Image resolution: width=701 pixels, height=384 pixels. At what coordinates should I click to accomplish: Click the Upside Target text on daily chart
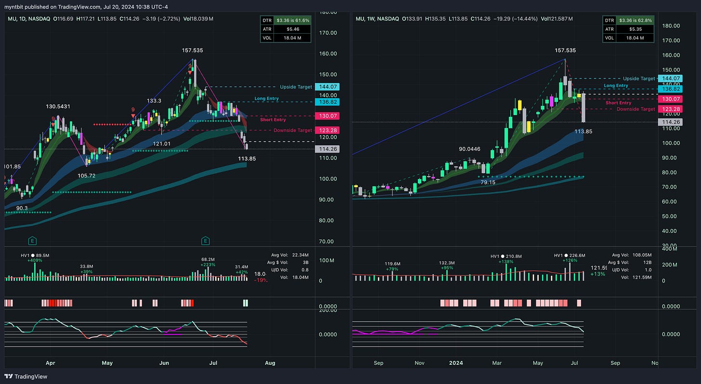[x=296, y=87]
